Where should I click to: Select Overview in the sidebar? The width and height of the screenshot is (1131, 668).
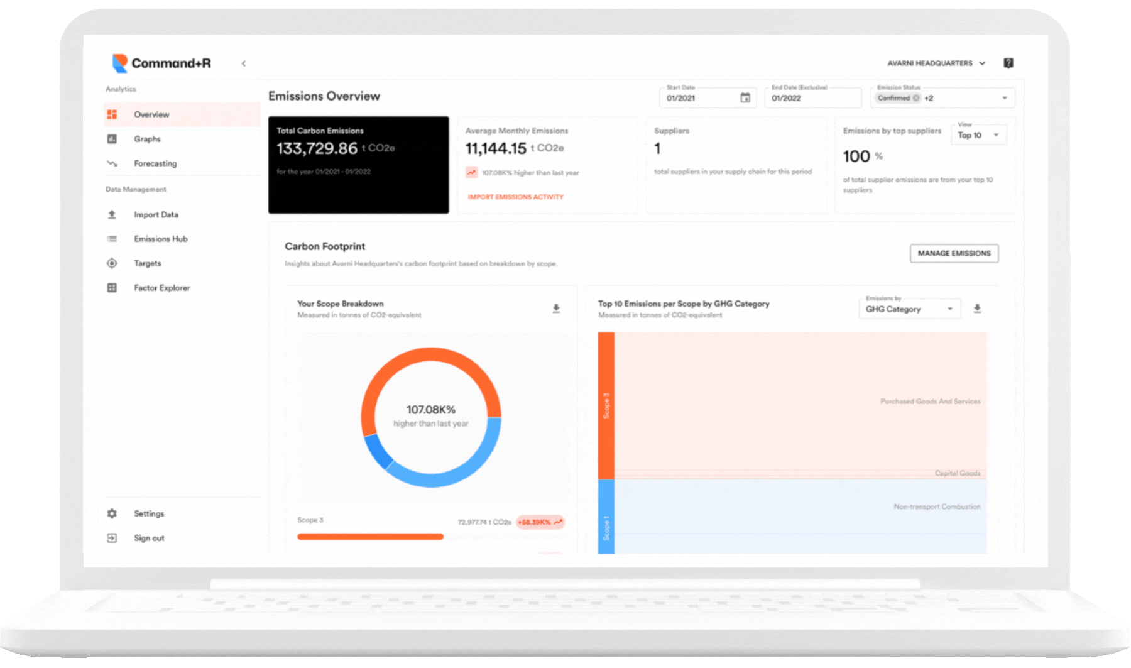(x=182, y=114)
